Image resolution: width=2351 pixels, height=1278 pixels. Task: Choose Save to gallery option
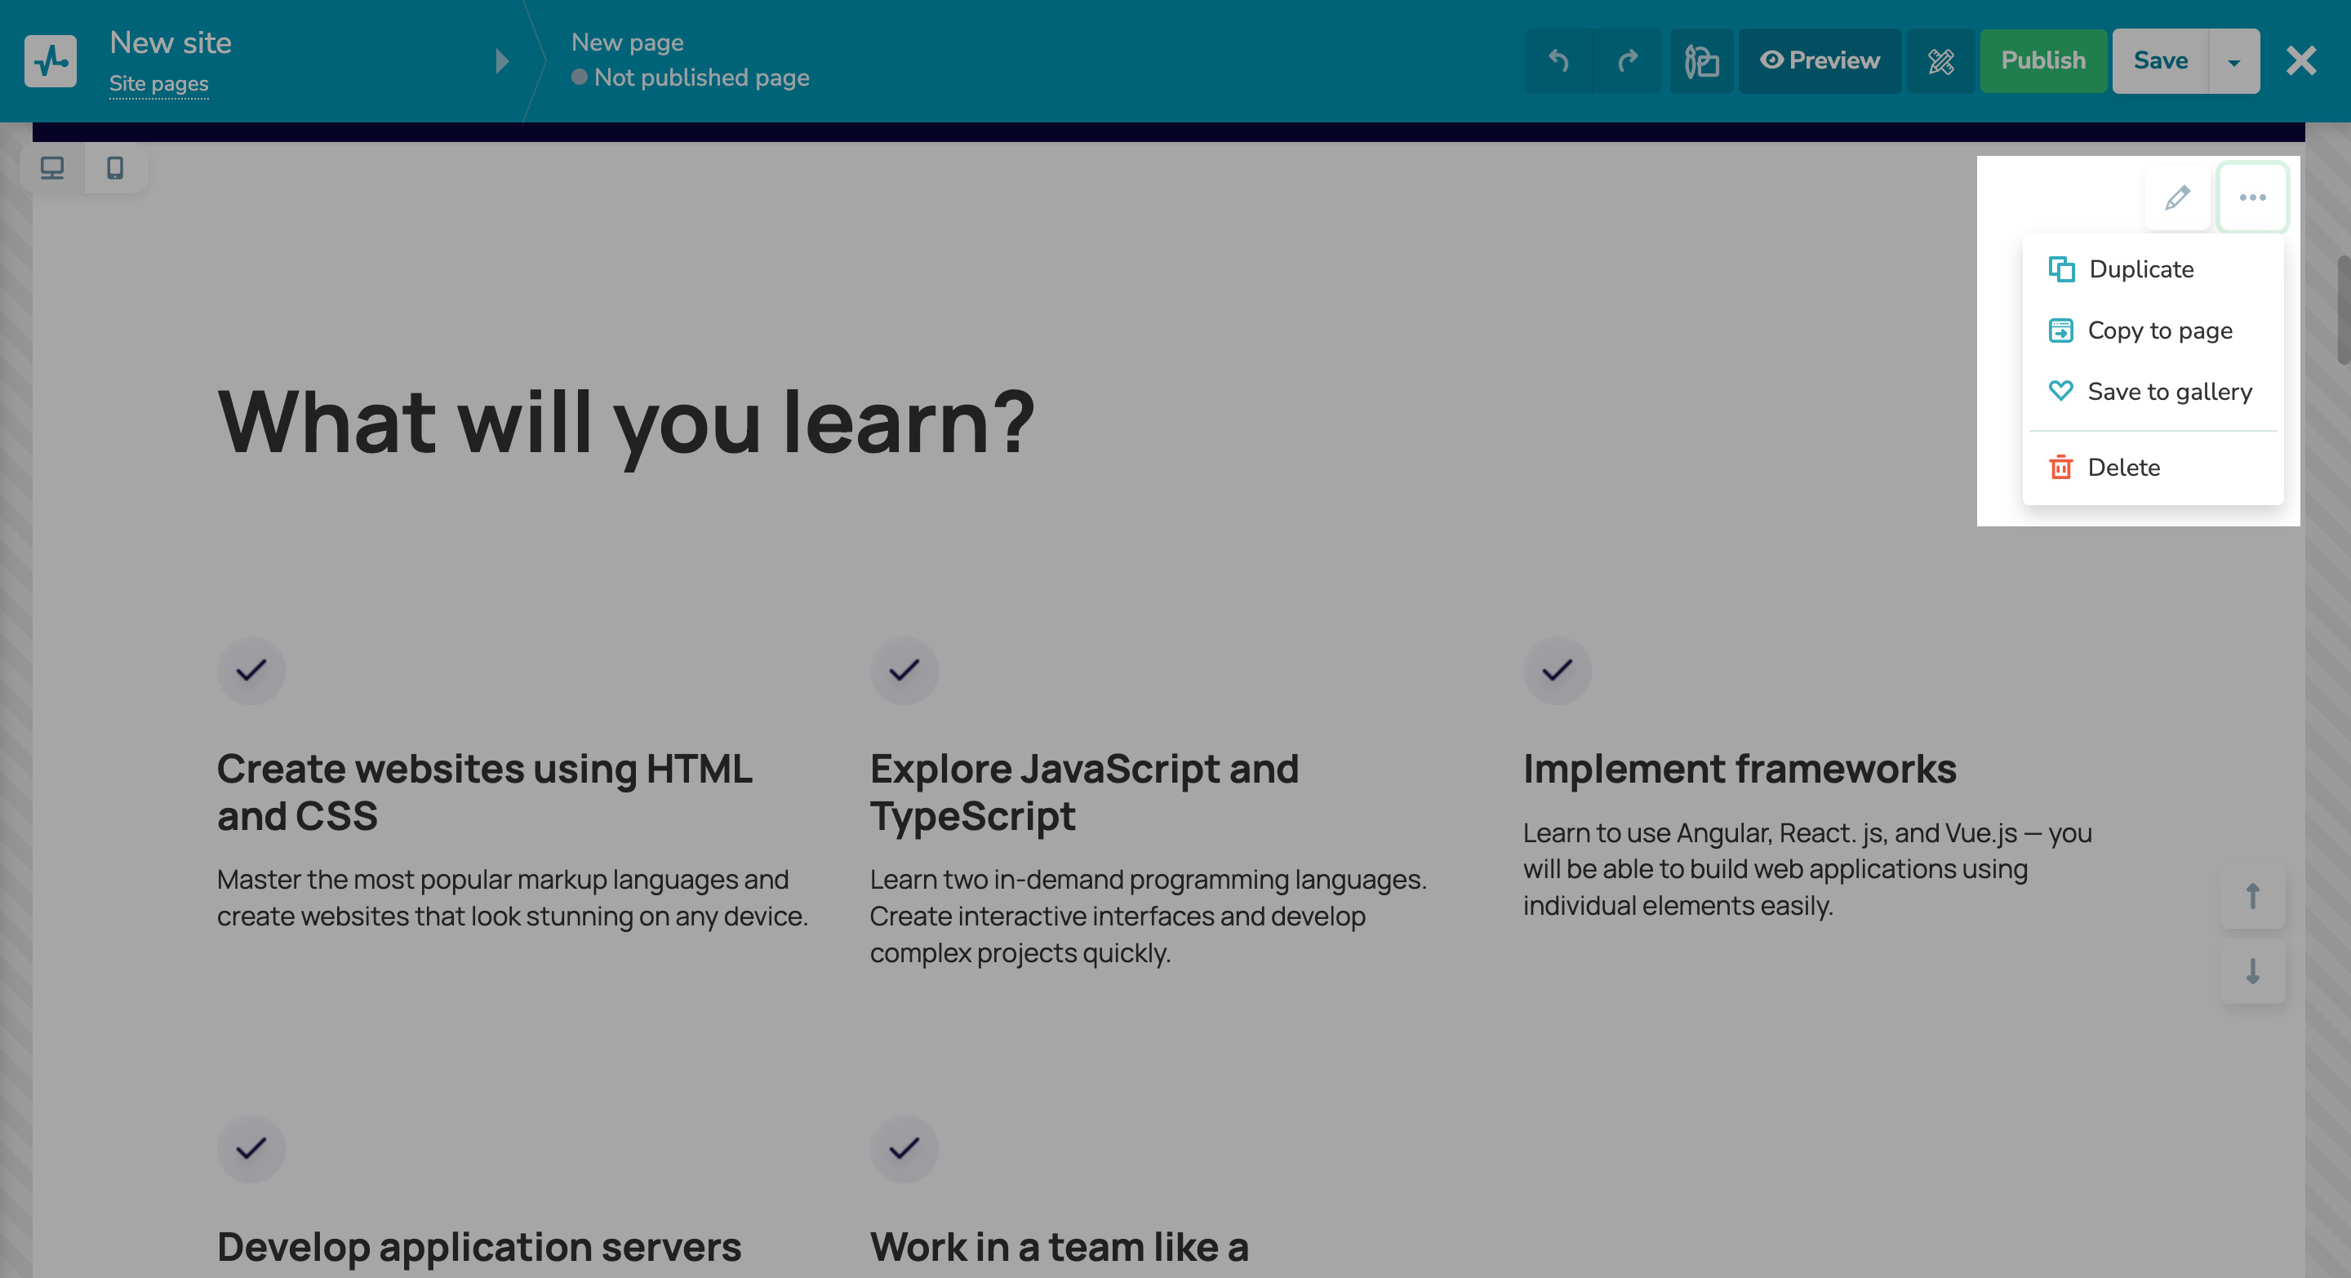coord(2168,392)
